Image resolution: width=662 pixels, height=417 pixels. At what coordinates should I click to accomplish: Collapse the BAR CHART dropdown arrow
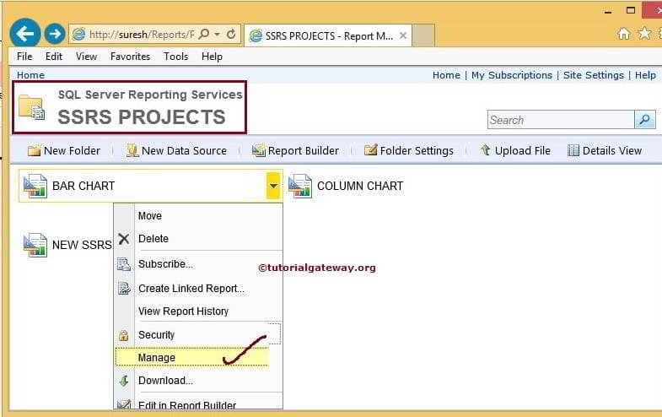pos(273,186)
